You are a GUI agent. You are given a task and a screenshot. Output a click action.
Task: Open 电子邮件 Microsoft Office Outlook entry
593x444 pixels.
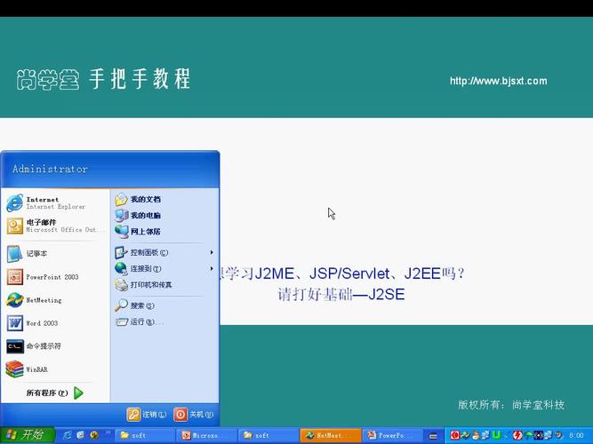55,226
